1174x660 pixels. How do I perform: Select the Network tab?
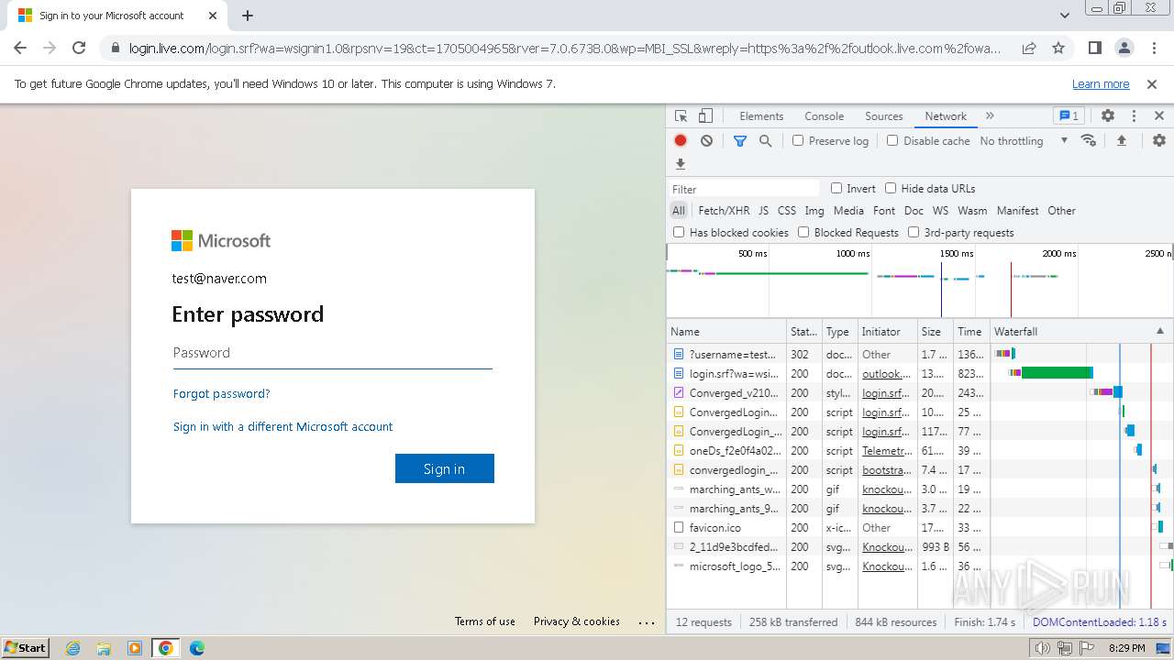click(946, 116)
